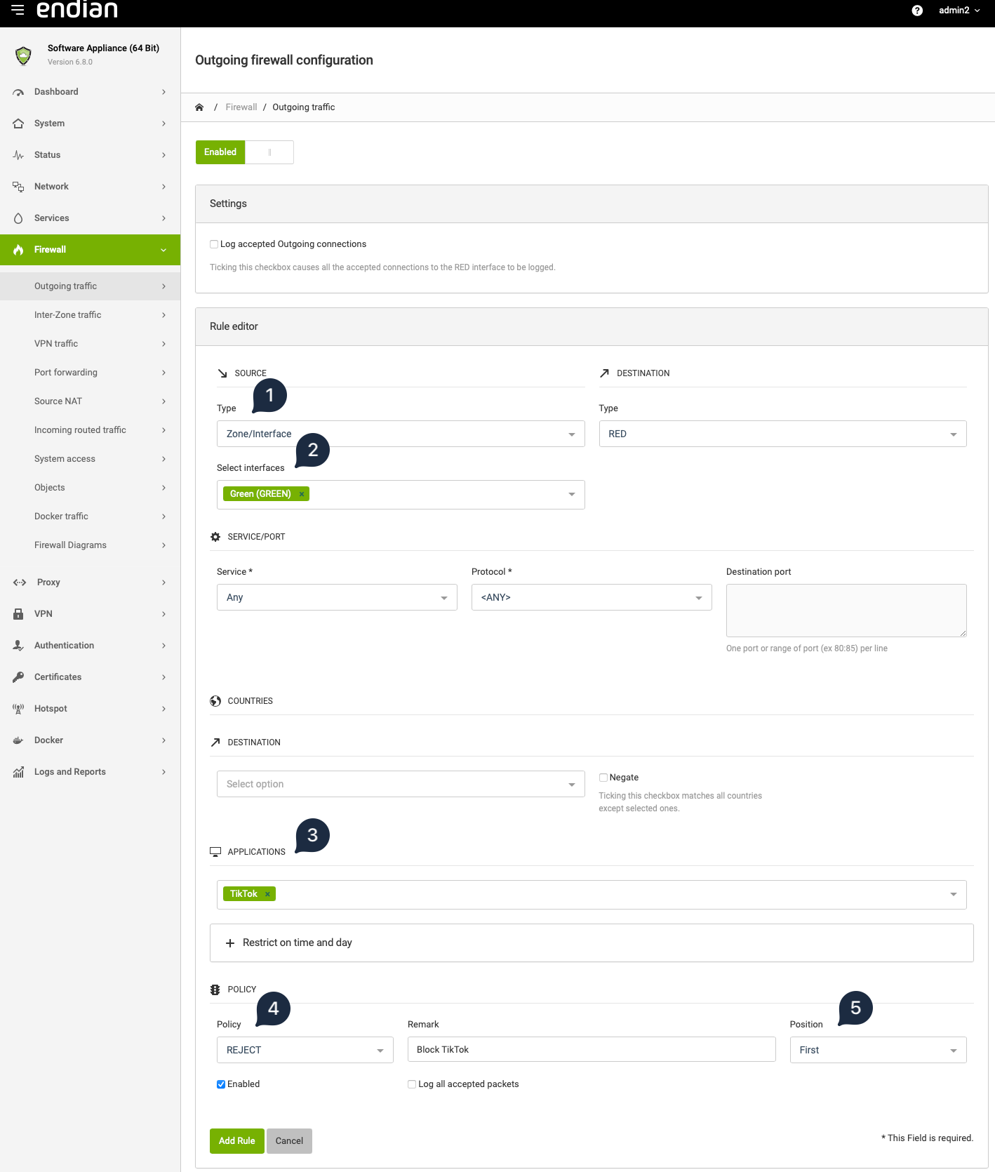Open the admin2 user menu
Screen dimensions: 995x1172
pos(959,11)
